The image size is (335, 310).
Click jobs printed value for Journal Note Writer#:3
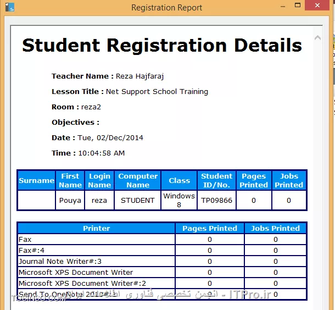coord(275,261)
